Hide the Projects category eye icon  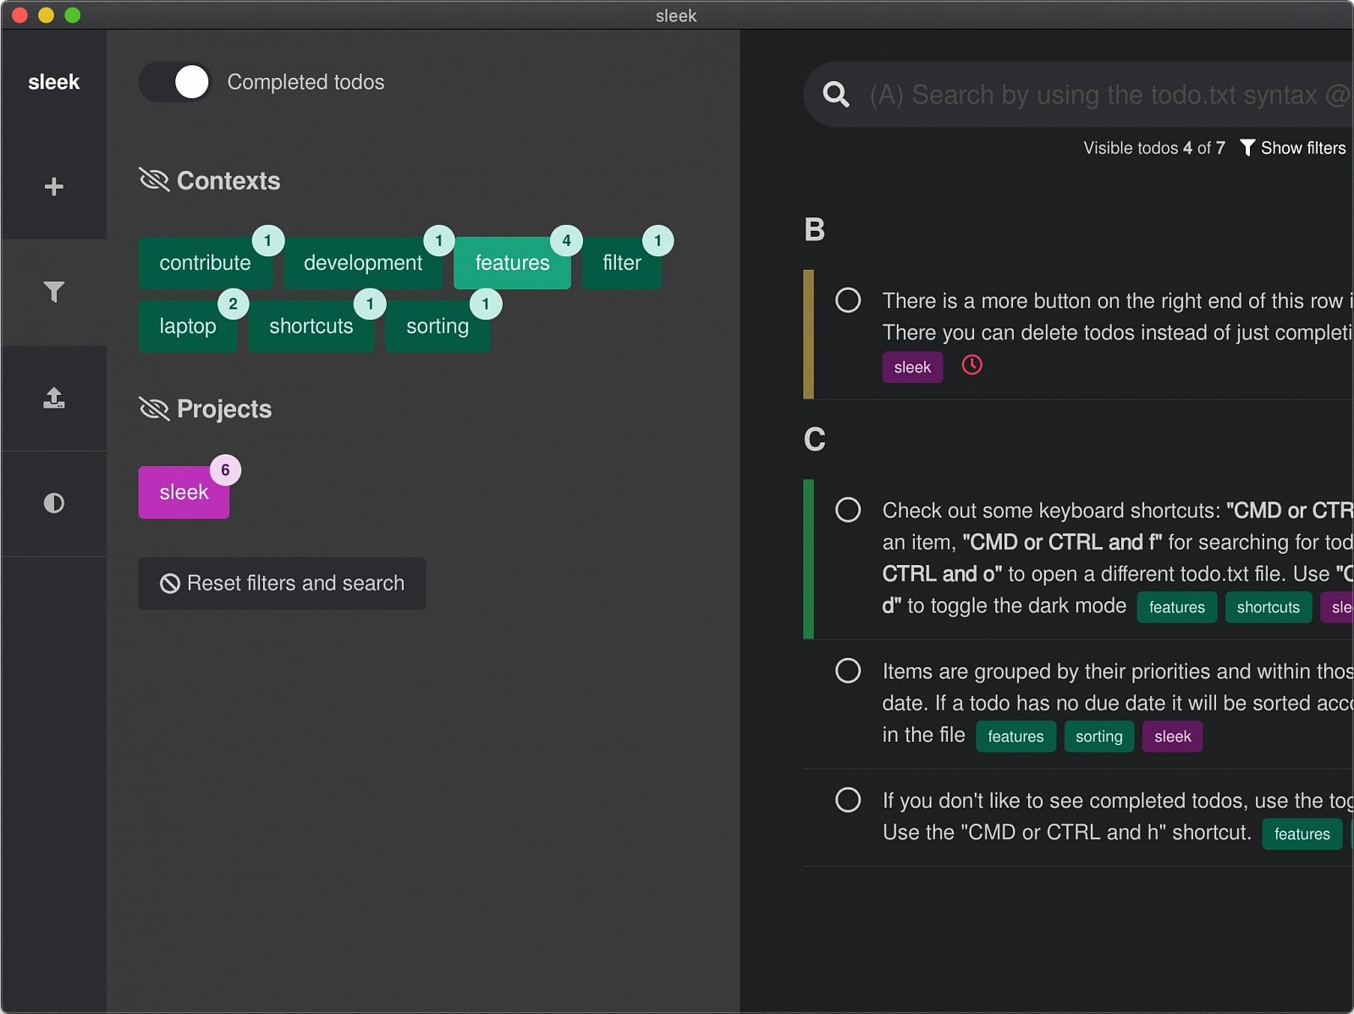154,409
